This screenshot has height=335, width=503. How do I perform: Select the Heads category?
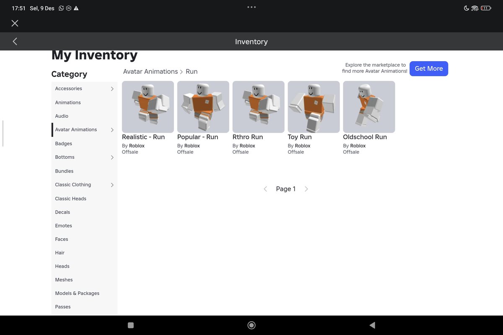point(84,266)
